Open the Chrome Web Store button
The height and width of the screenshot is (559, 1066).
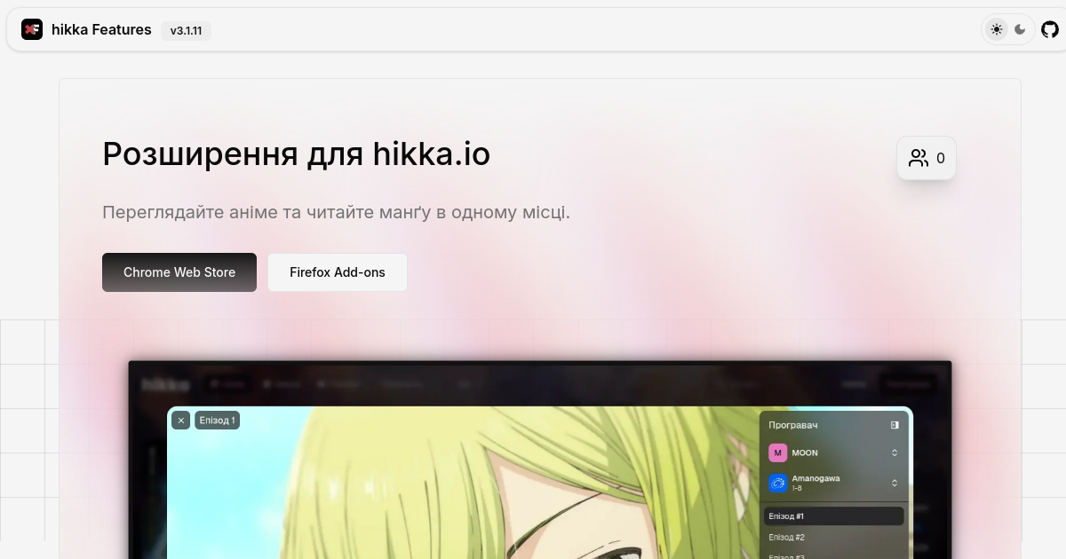[x=179, y=272]
